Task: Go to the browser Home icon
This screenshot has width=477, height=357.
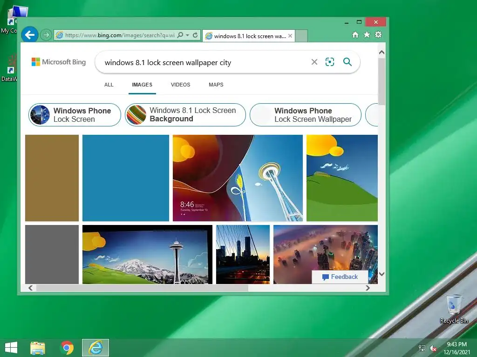Action: click(x=355, y=34)
